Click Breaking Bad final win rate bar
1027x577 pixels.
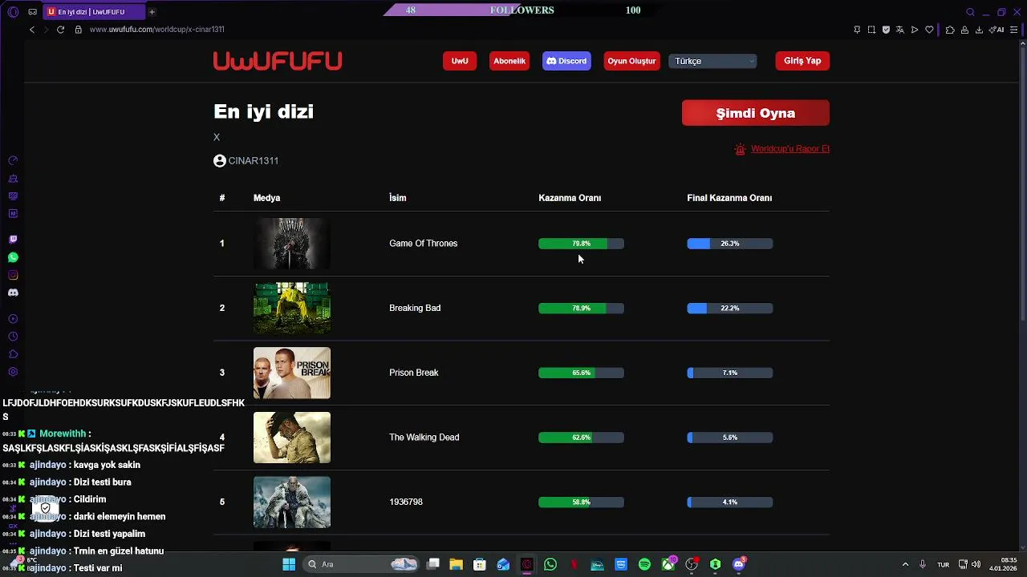tap(730, 309)
